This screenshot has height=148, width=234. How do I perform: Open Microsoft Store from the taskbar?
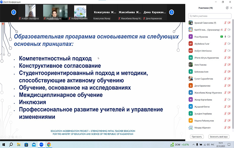click(26, 144)
